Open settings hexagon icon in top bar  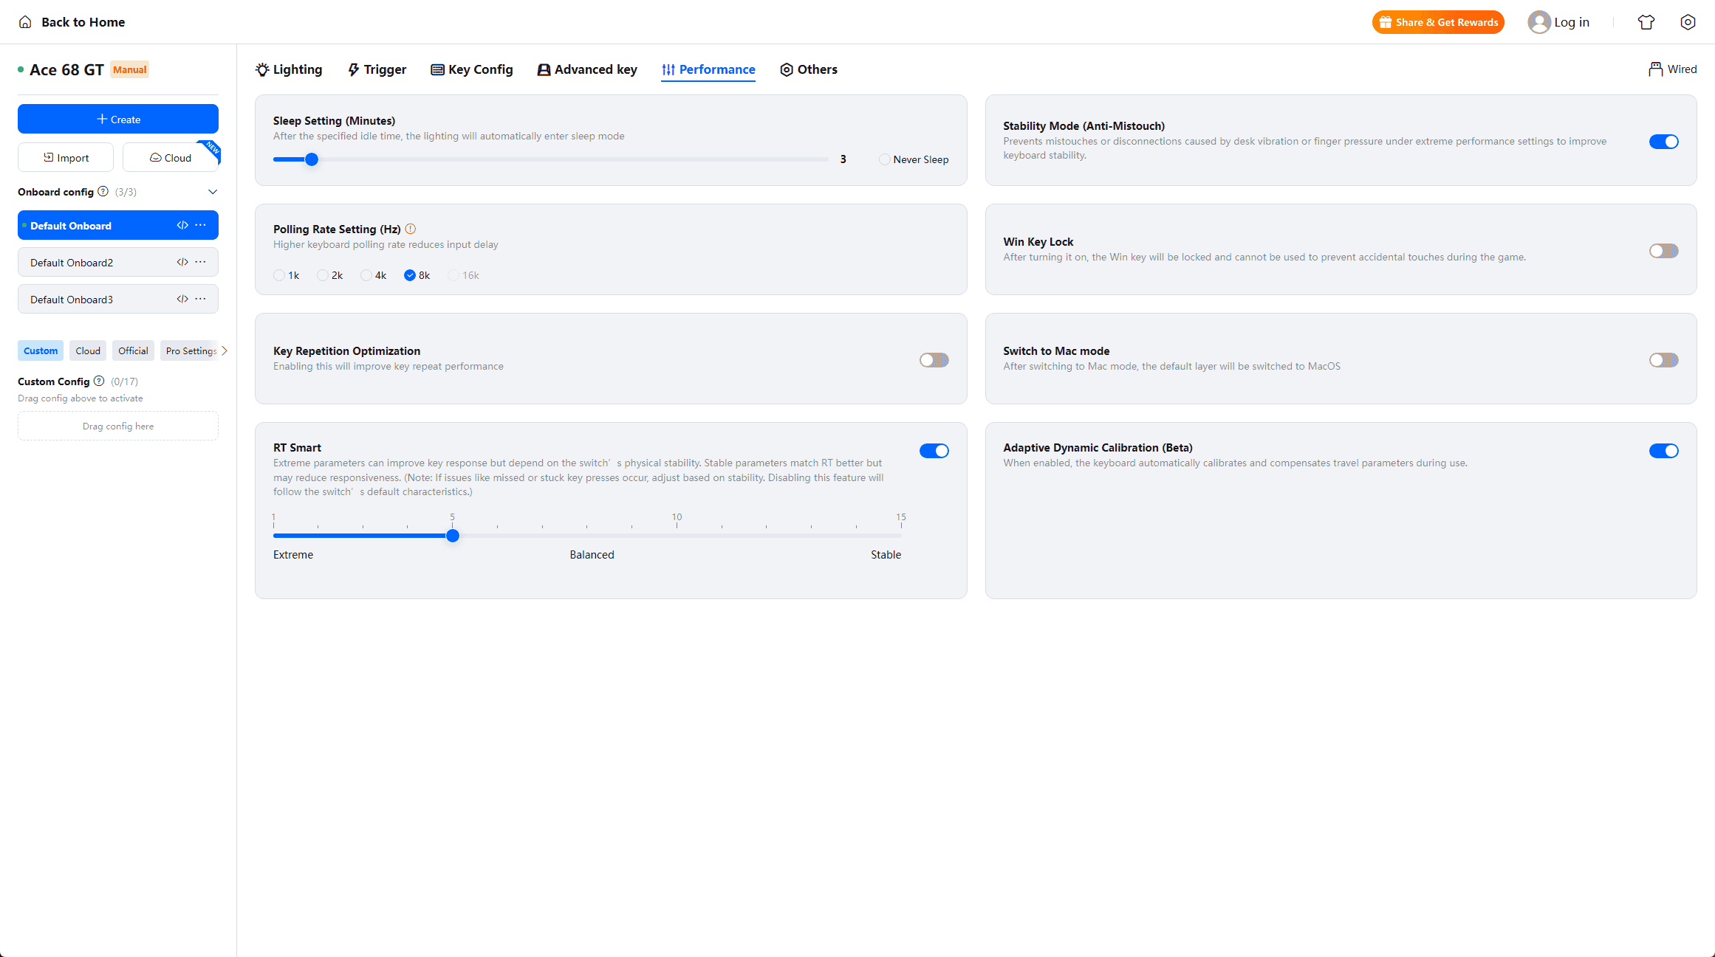1688,22
